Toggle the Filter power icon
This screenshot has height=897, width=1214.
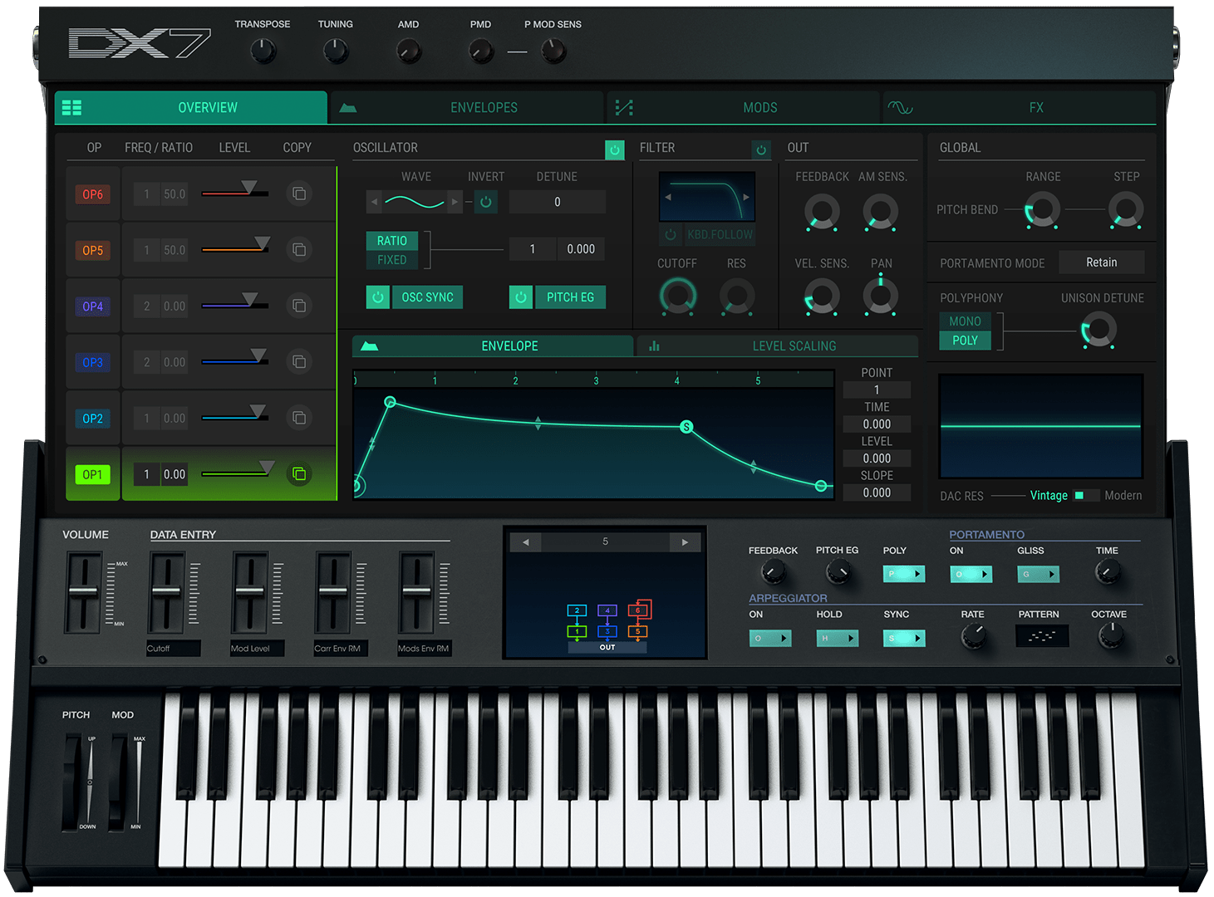(x=760, y=149)
